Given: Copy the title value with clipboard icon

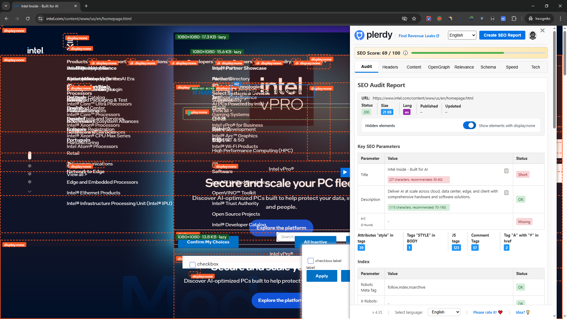Looking at the screenshot, I should click(x=506, y=171).
